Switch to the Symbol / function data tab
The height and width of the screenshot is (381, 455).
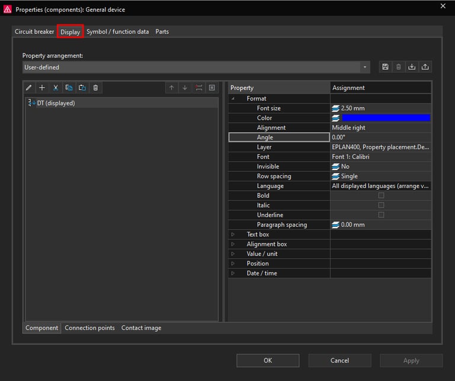coord(117,31)
